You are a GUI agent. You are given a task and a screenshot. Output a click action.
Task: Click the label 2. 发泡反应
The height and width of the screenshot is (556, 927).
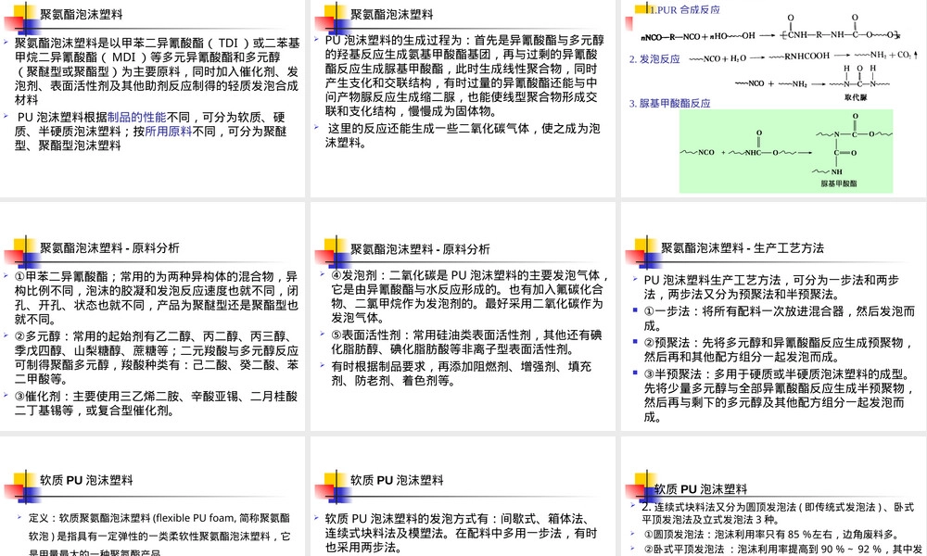tap(654, 59)
